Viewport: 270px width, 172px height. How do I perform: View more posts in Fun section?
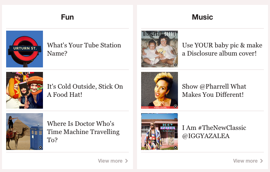(x=113, y=161)
